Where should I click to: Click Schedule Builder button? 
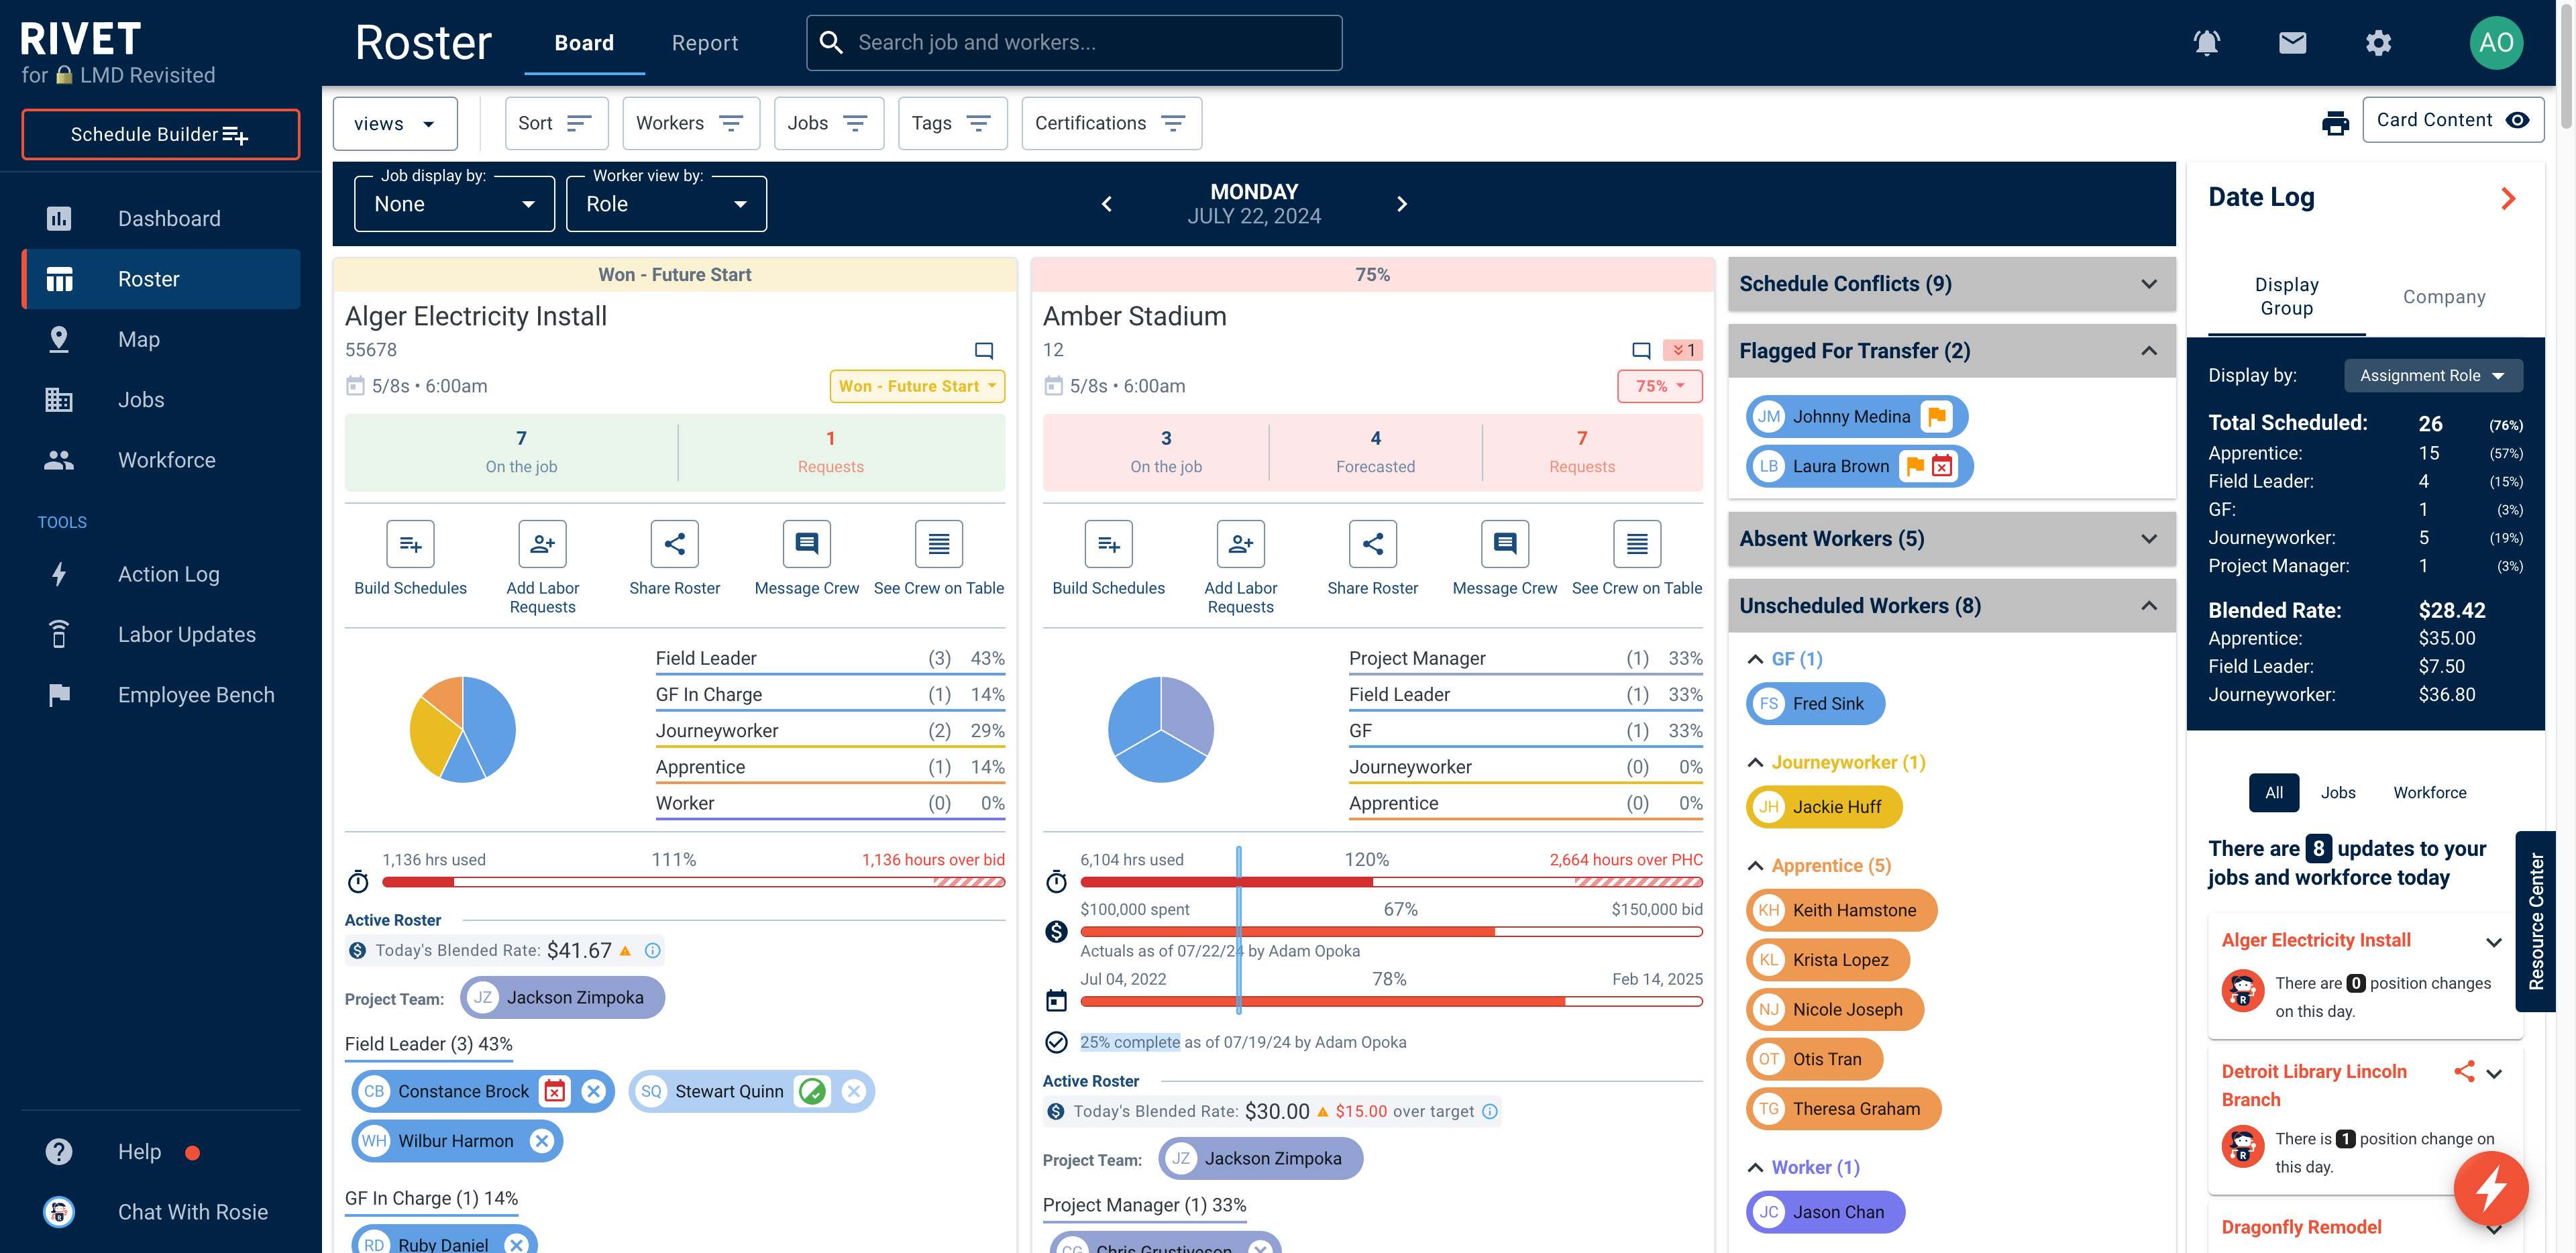160,134
